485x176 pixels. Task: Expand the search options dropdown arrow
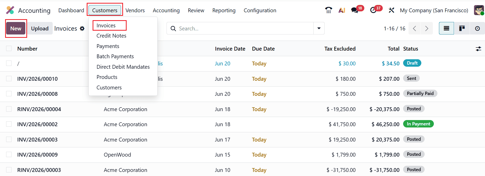point(319,28)
